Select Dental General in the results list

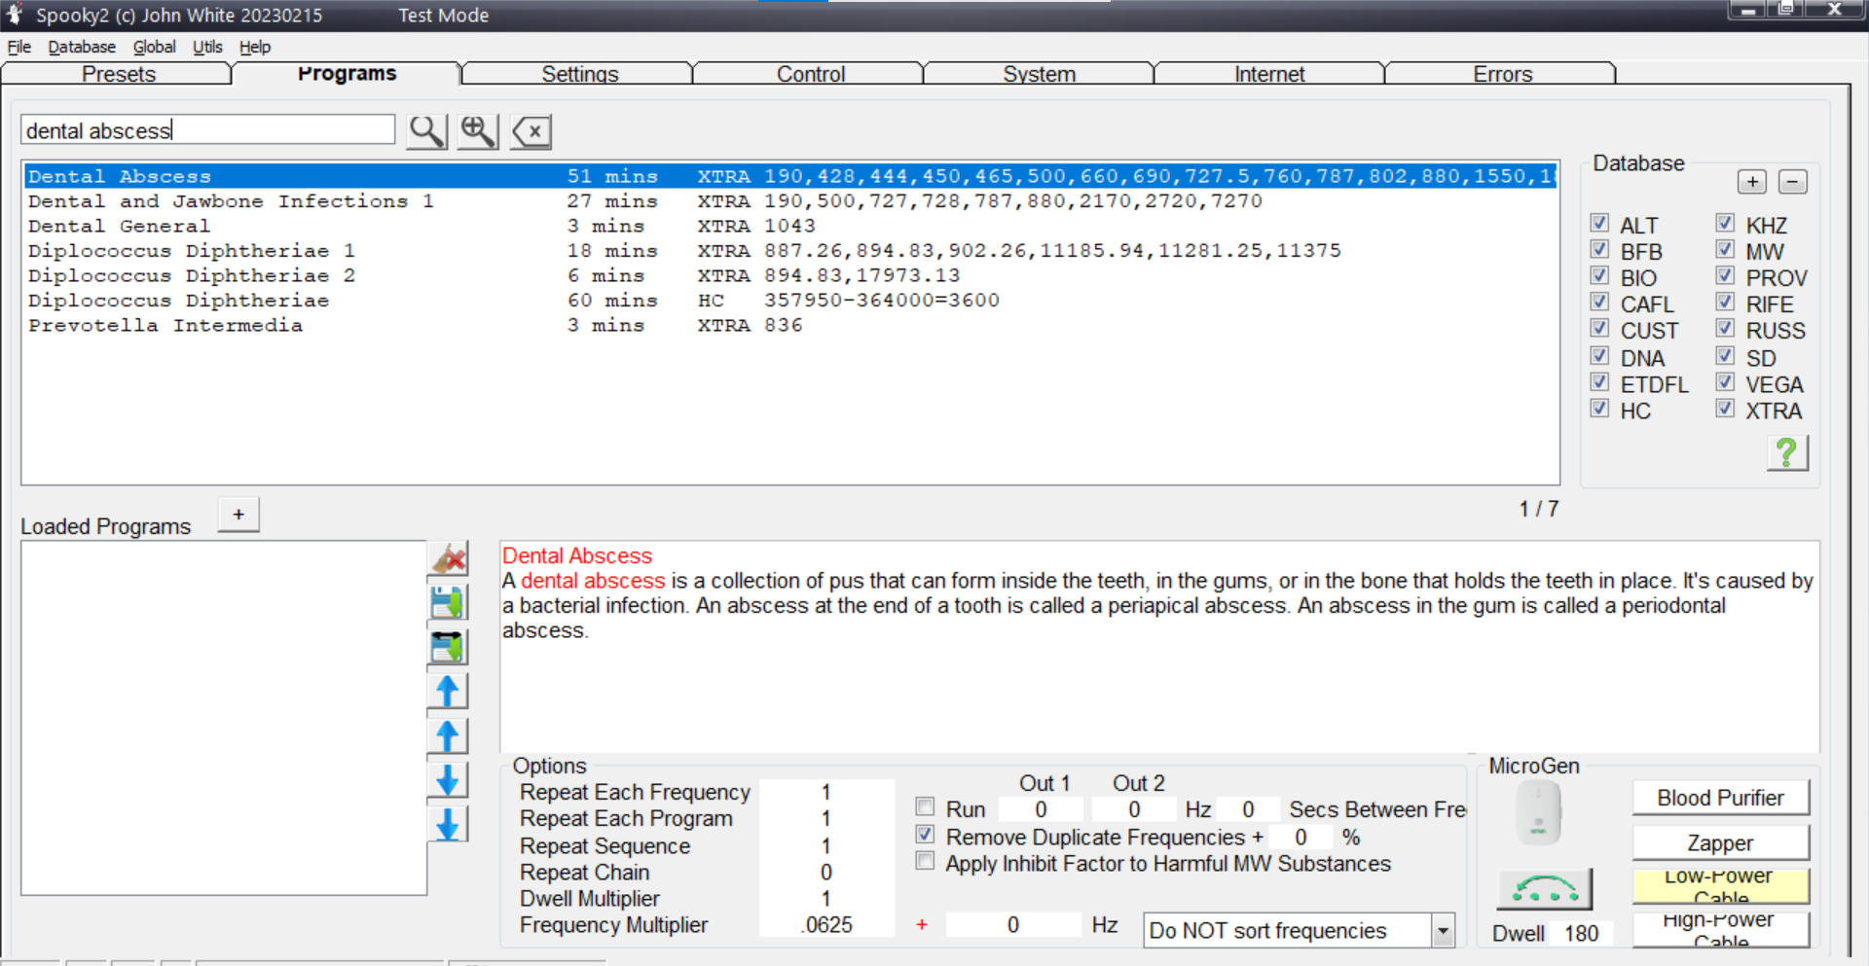coord(119,226)
